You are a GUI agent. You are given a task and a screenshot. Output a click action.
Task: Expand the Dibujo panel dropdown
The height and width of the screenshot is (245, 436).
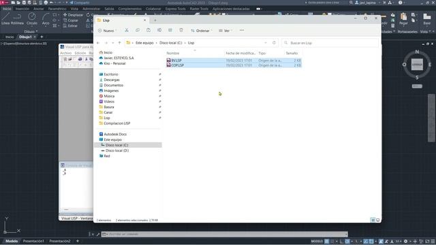tap(31, 32)
